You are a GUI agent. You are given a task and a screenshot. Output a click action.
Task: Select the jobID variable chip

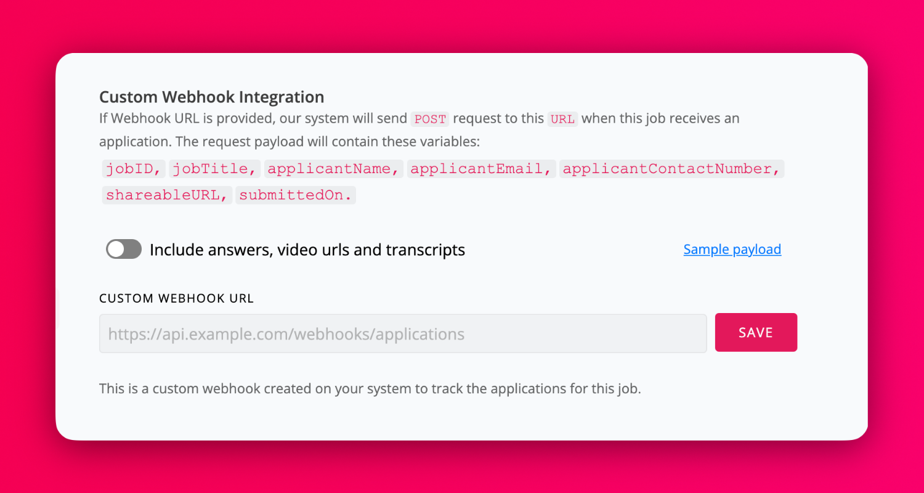(134, 168)
